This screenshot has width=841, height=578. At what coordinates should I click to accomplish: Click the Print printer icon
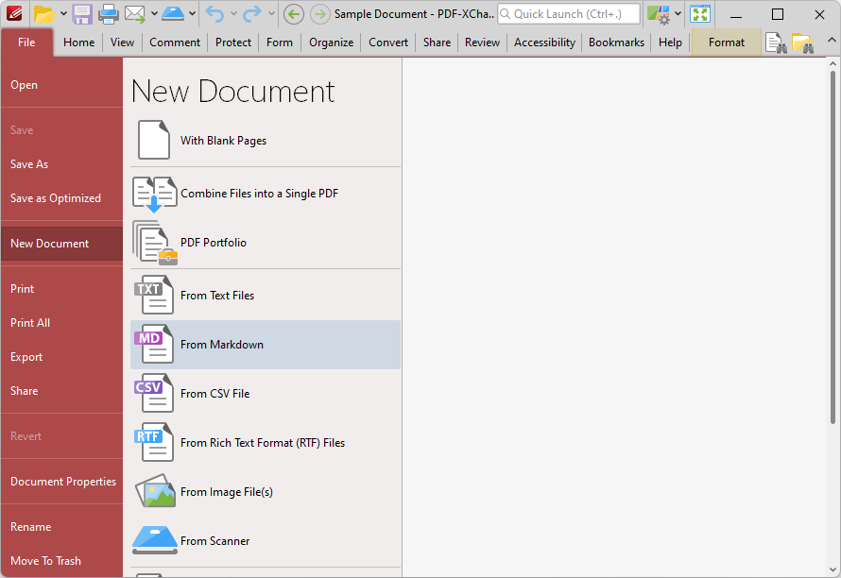[x=109, y=14]
